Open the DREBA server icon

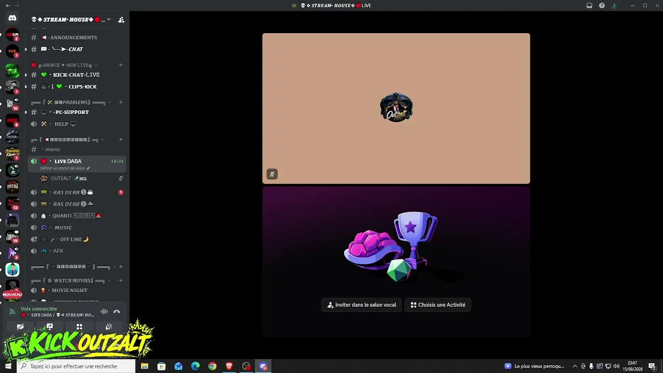pyautogui.click(x=12, y=187)
